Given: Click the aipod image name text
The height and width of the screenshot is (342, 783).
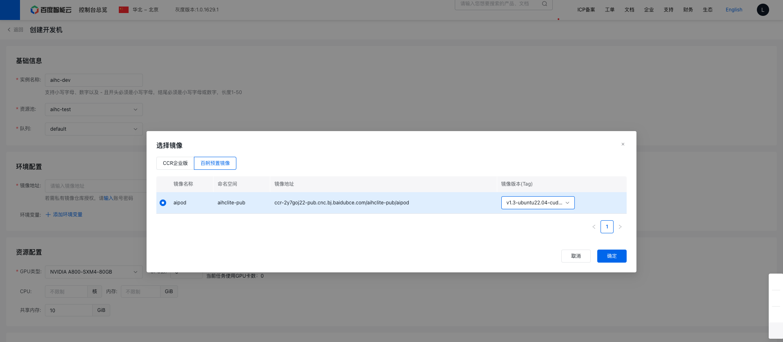Looking at the screenshot, I should (x=180, y=203).
